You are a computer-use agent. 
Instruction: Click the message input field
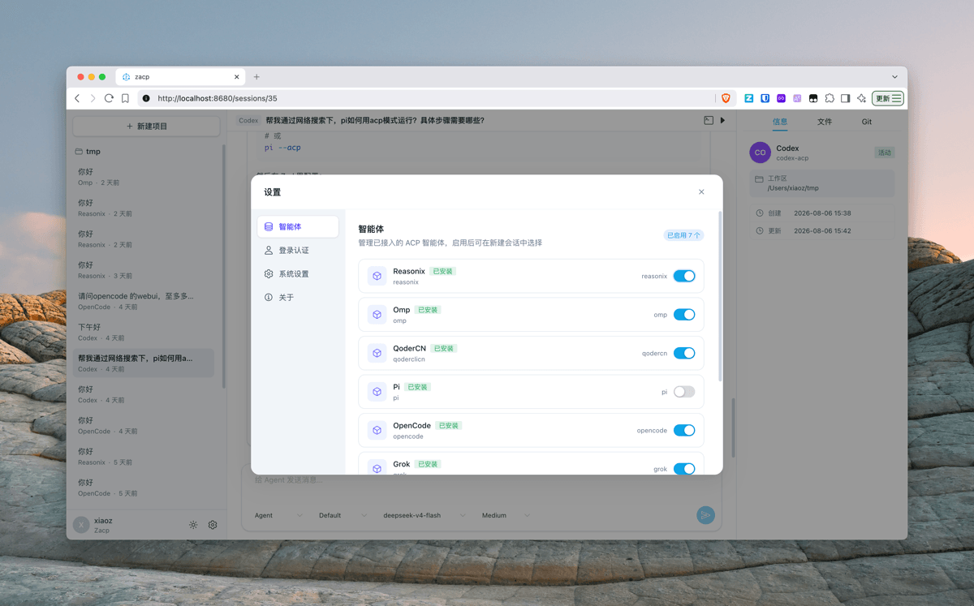(x=481, y=480)
